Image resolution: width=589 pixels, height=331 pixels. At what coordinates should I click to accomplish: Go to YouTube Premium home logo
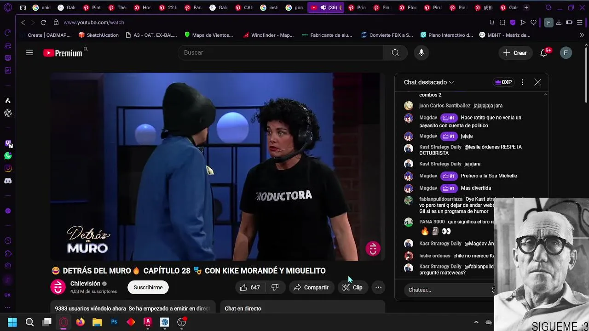63,53
